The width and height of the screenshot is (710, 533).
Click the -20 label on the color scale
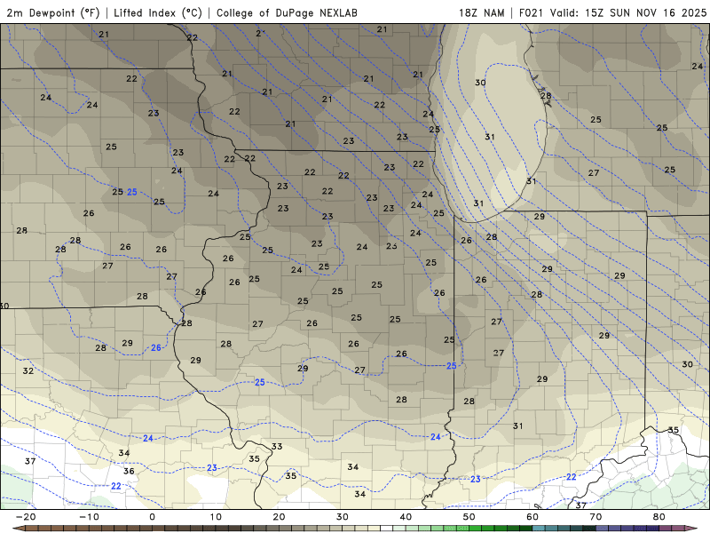click(x=26, y=517)
